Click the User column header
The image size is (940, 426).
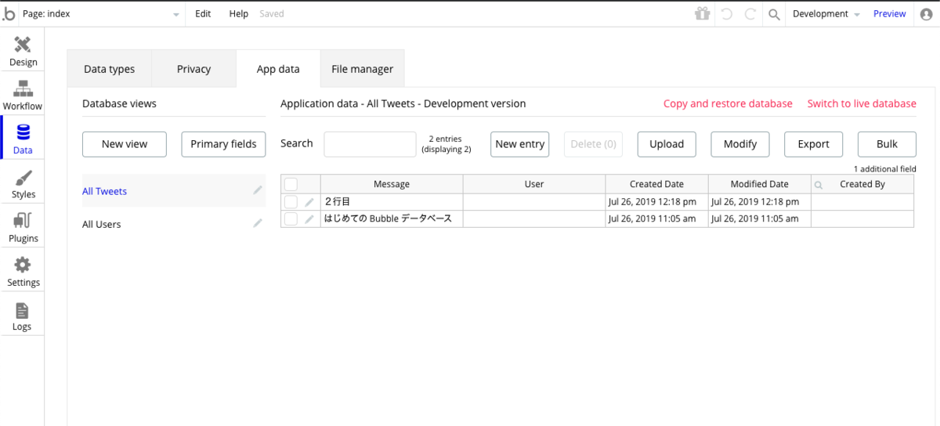534,184
